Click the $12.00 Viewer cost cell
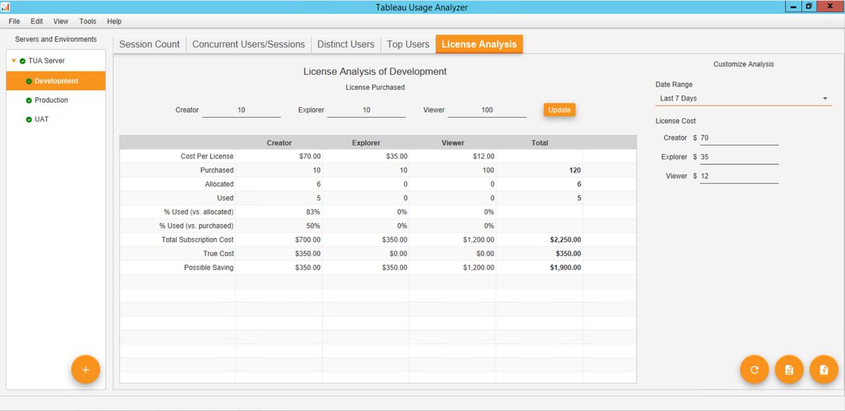The height and width of the screenshot is (411, 845). 453,156
